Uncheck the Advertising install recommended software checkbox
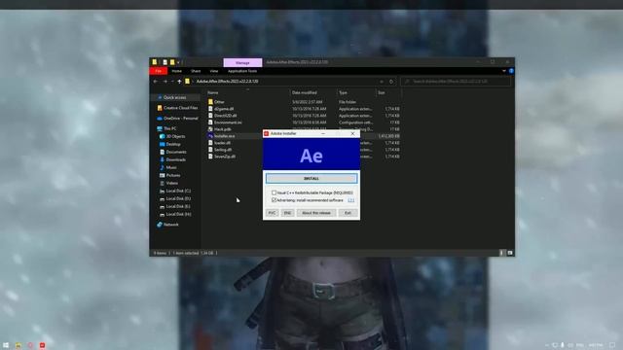Image resolution: width=623 pixels, height=350 pixels. coord(274,200)
